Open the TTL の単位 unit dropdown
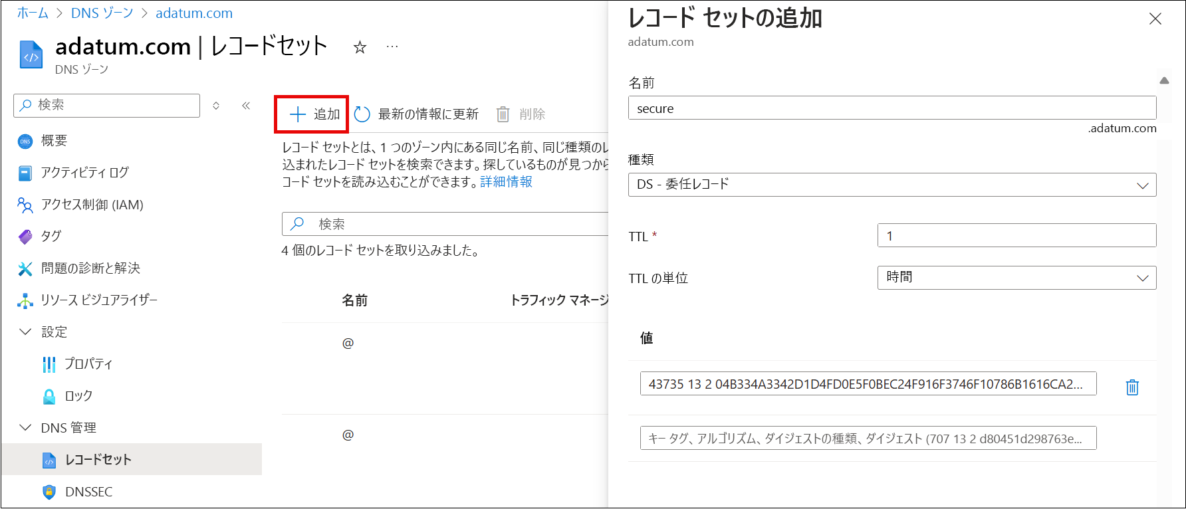Image resolution: width=1186 pixels, height=509 pixels. [x=1016, y=278]
